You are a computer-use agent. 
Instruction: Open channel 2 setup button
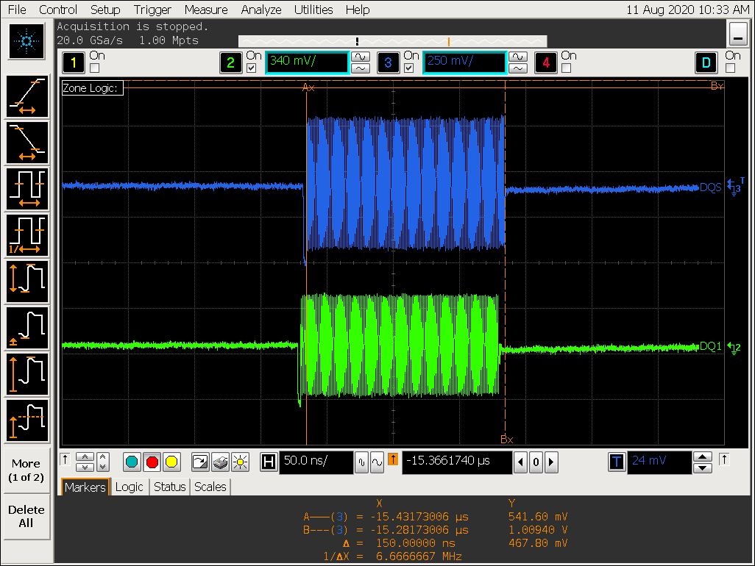230,62
